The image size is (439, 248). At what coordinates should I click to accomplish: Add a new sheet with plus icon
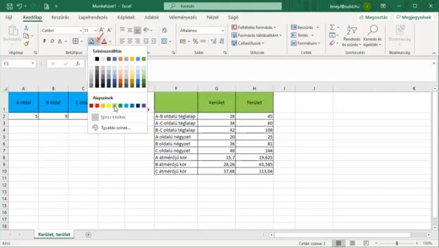coord(88,235)
